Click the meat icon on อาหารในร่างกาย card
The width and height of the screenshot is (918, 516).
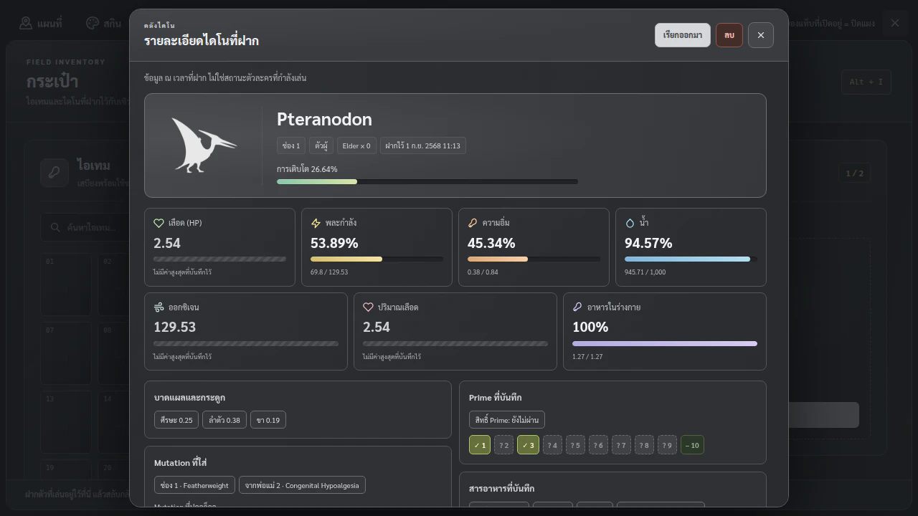[577, 307]
